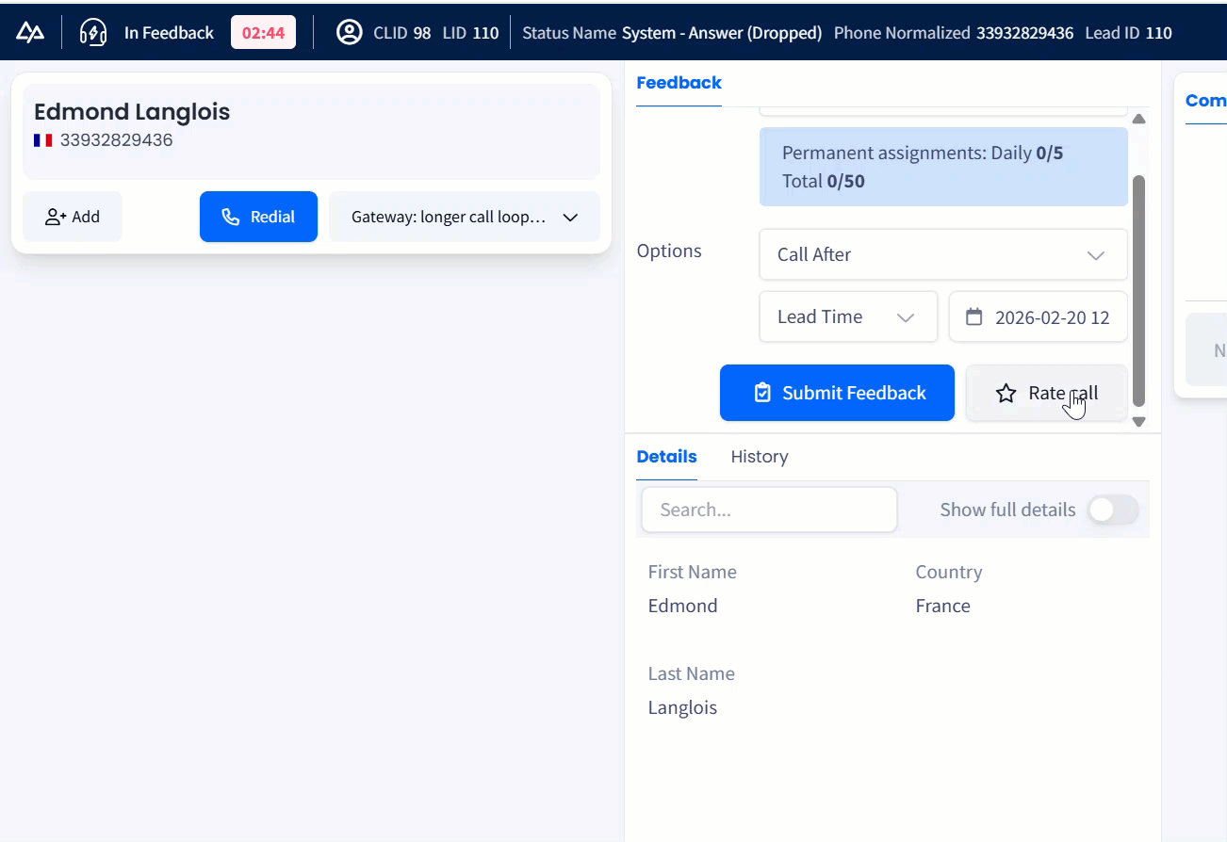Select the Details tab
Image resolution: width=1227 pixels, height=842 pixels.
tap(666, 457)
